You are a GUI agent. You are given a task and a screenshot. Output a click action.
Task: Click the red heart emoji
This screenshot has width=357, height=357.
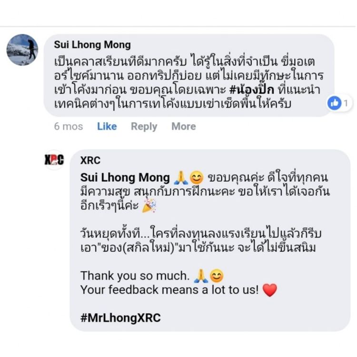click(270, 289)
